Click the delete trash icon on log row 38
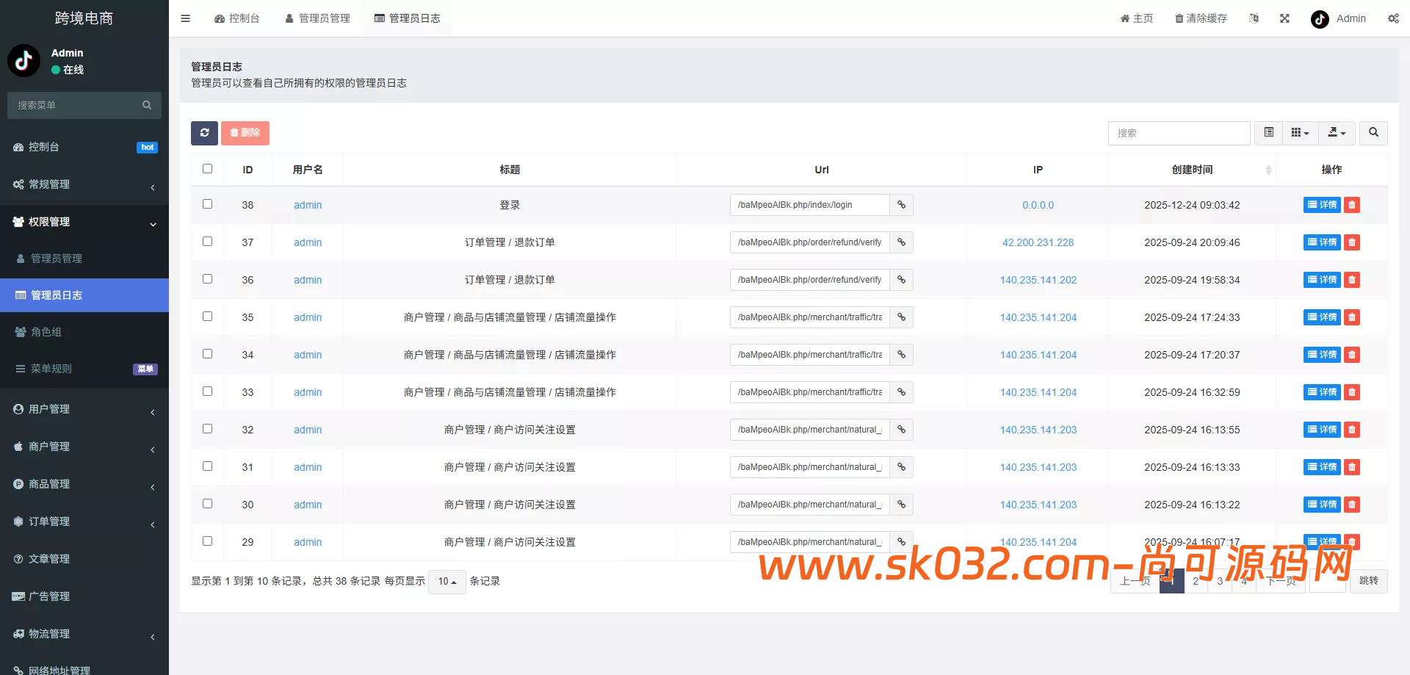The height and width of the screenshot is (675, 1410). [1351, 205]
